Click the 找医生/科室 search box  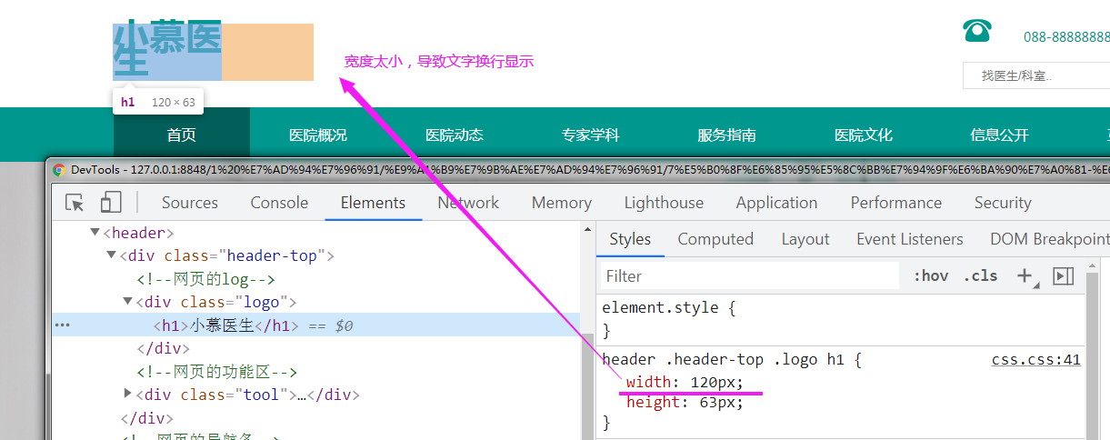[x=1036, y=75]
